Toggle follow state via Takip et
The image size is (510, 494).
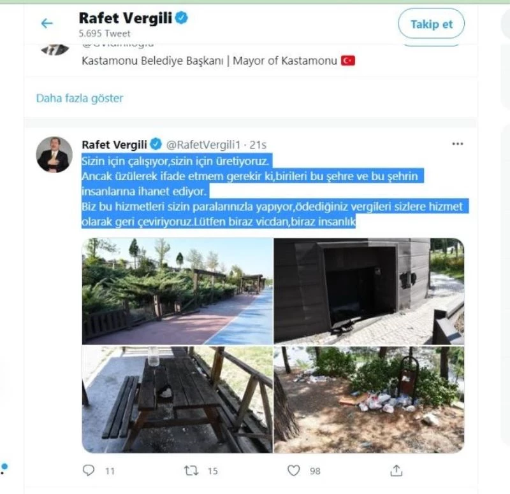pyautogui.click(x=431, y=24)
